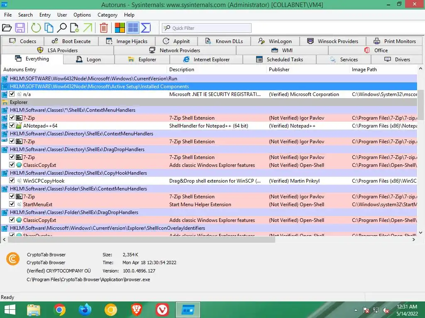Open File Explorer from the taskbar
Viewport: 425px width, 318px height.
34,310
